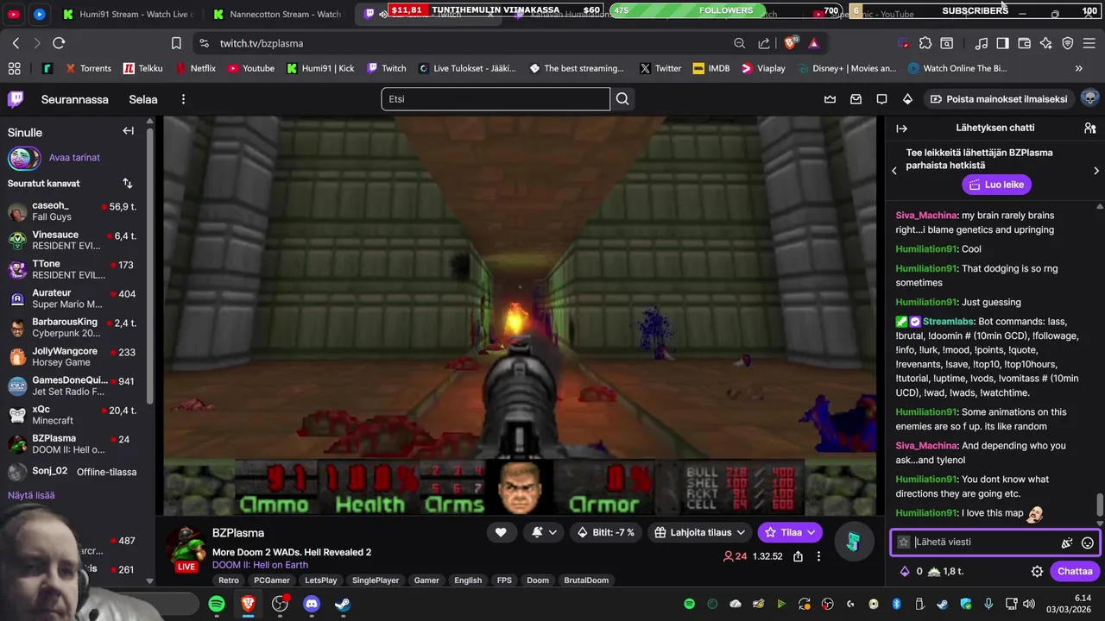Open the Tilaa subscribe dropdown
Viewport: 1105px width, 621px height.
[790, 532]
